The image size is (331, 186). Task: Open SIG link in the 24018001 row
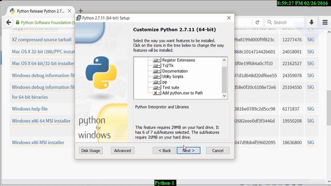310,52
